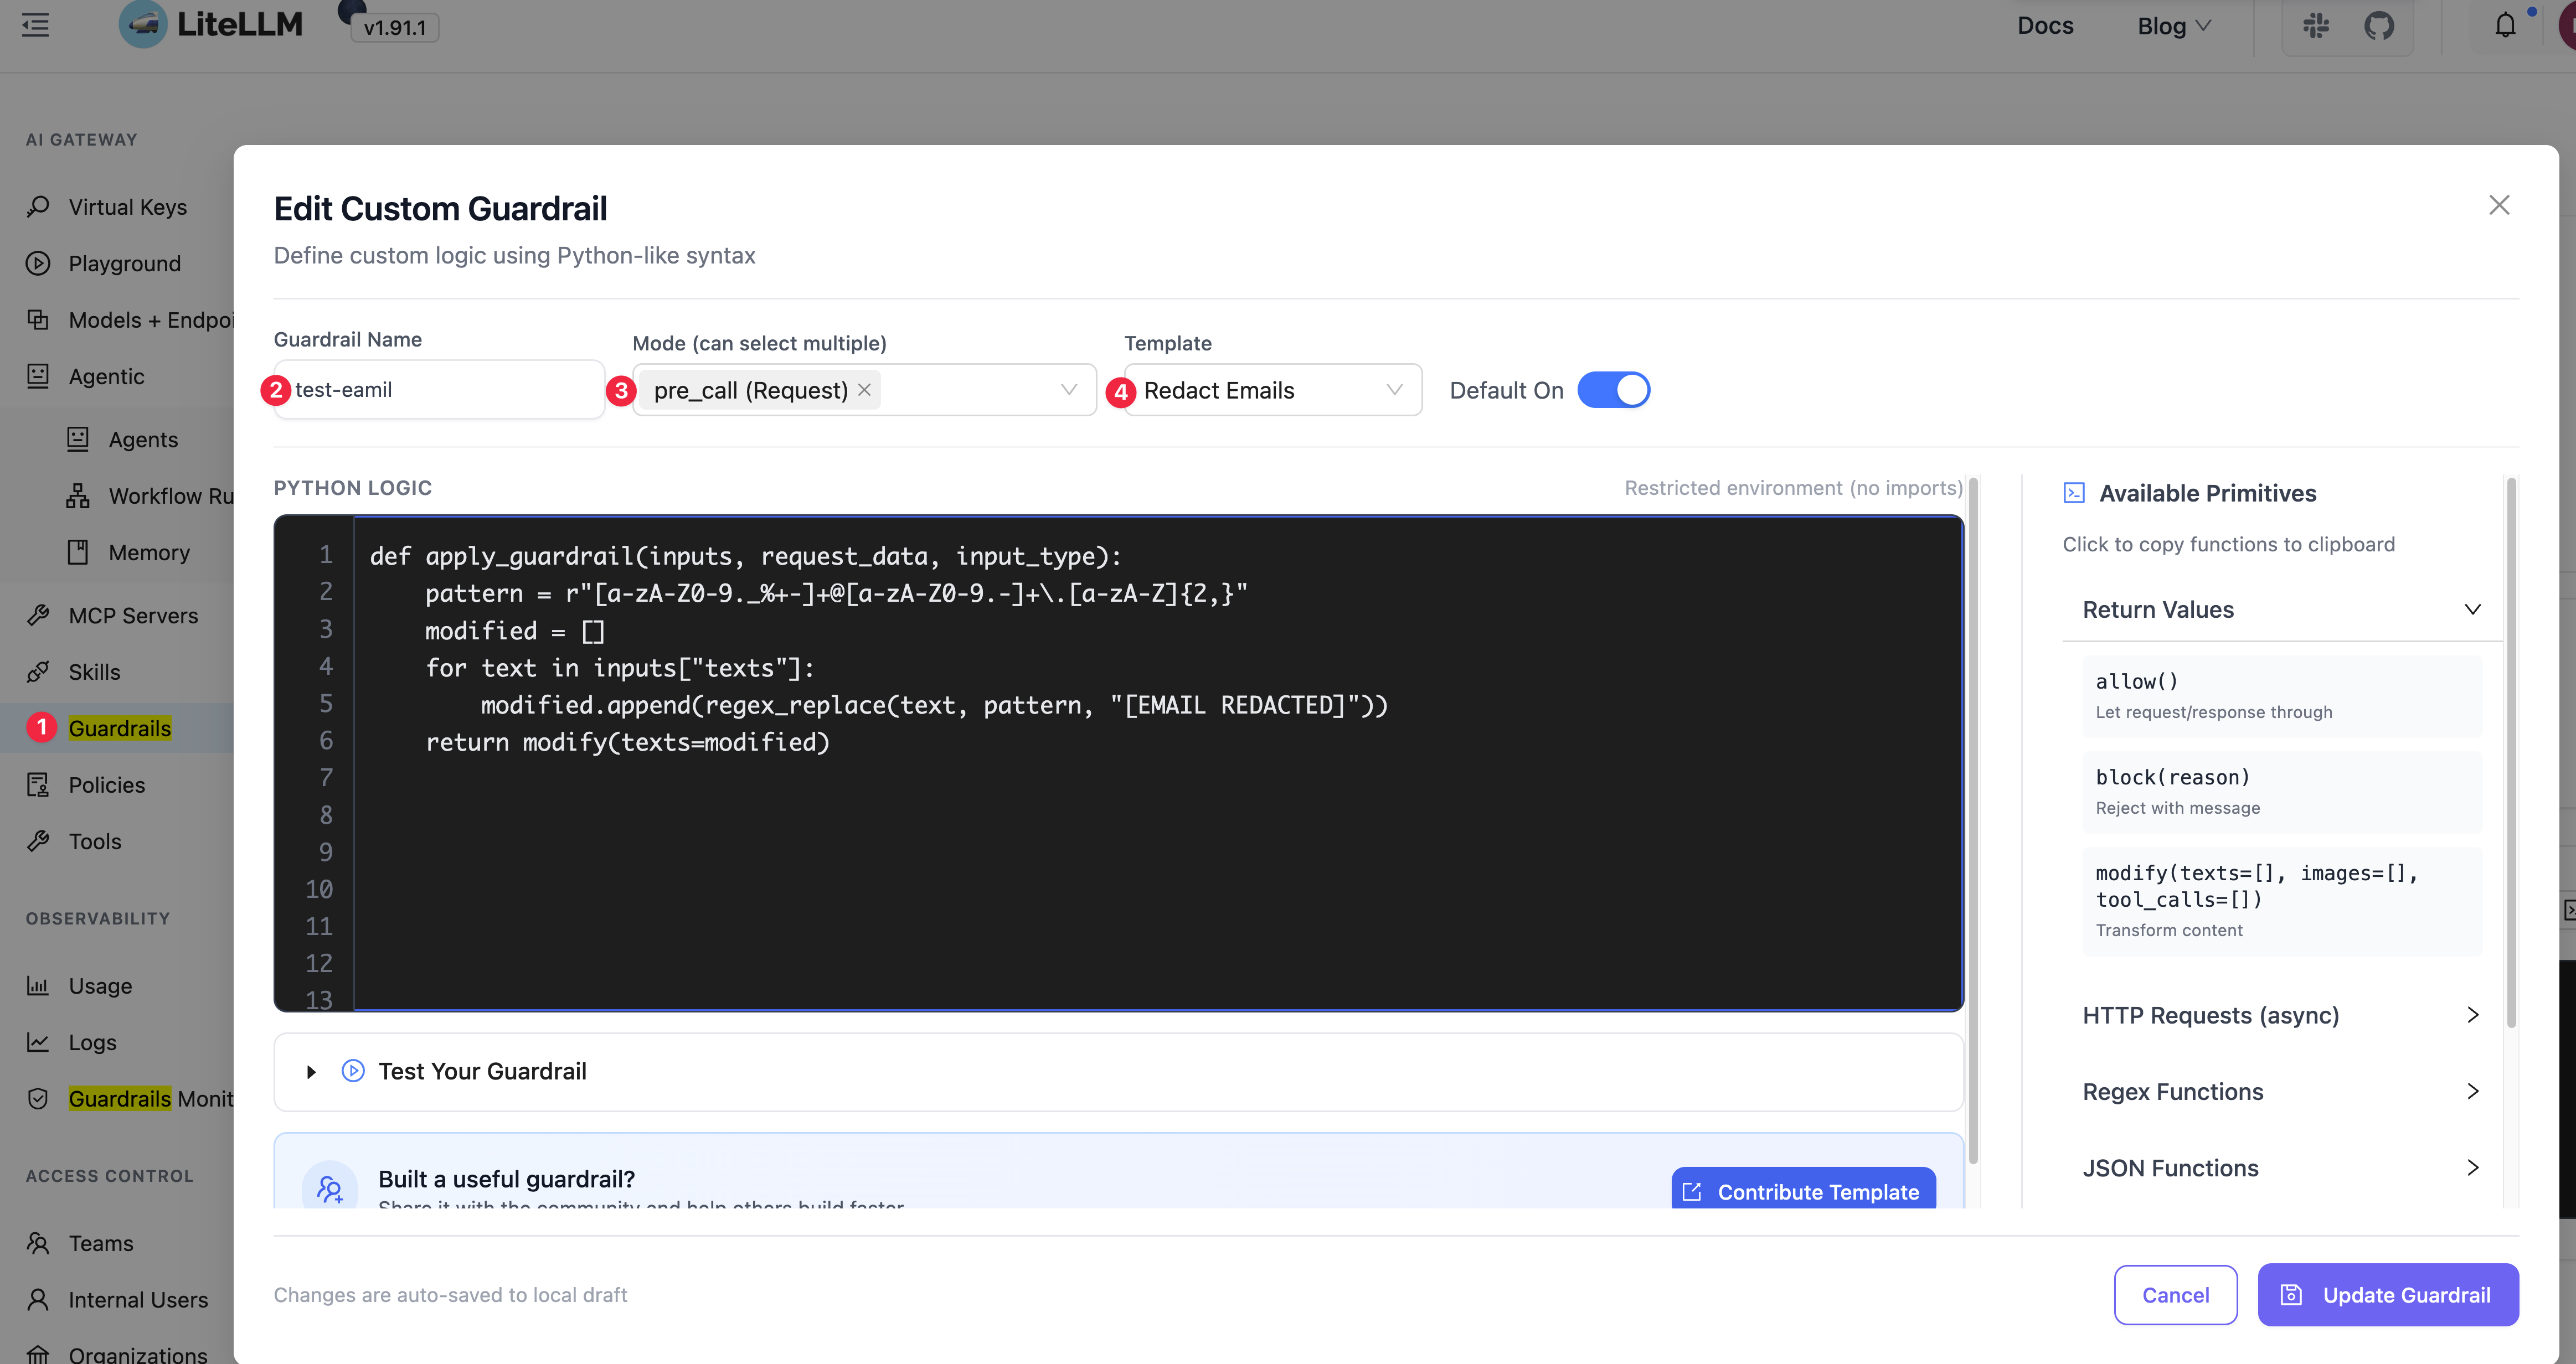This screenshot has width=2576, height=1364.
Task: Click the Workflow Runs hierarchy icon
Action: pyautogui.click(x=78, y=496)
